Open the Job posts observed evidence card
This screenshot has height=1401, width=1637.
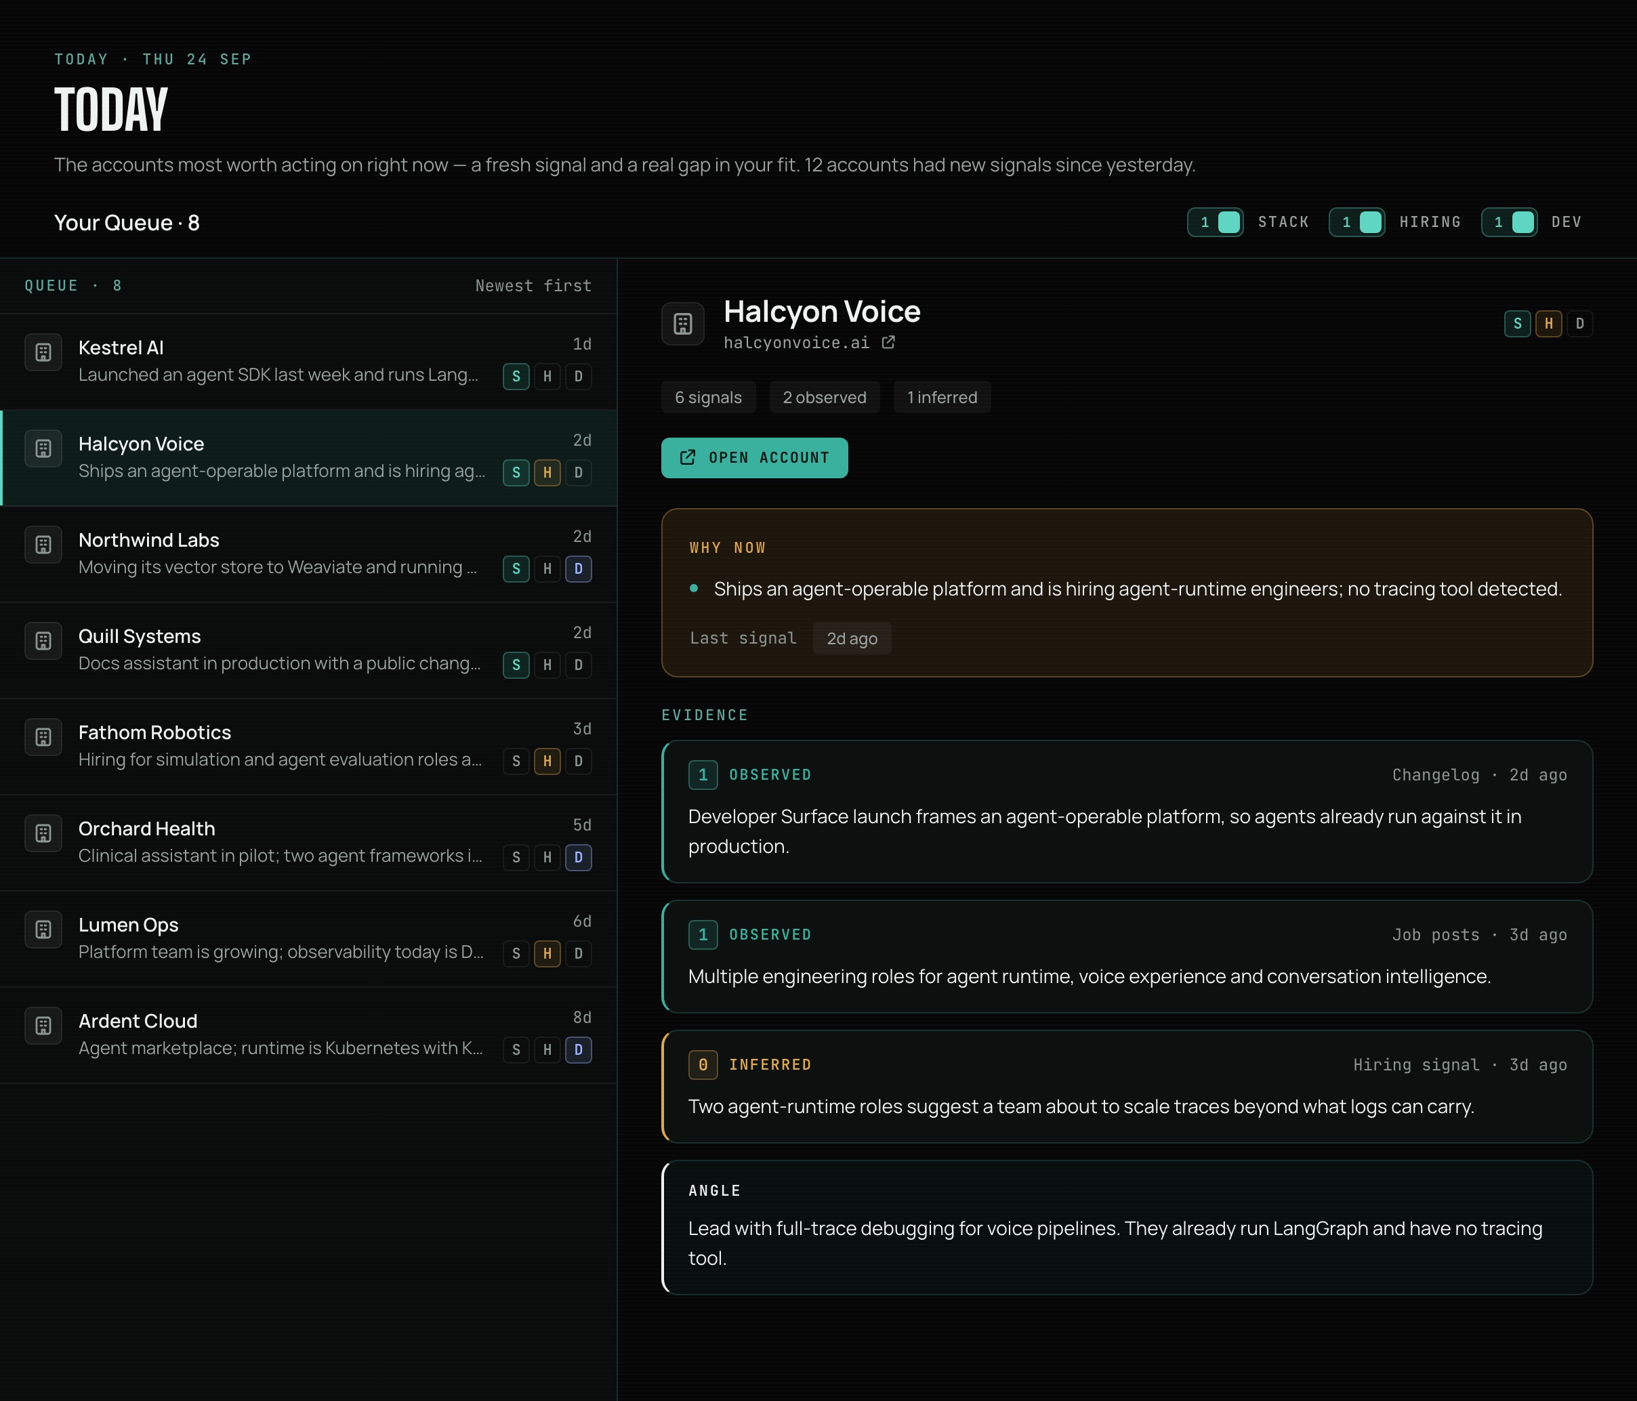pyautogui.click(x=1127, y=957)
